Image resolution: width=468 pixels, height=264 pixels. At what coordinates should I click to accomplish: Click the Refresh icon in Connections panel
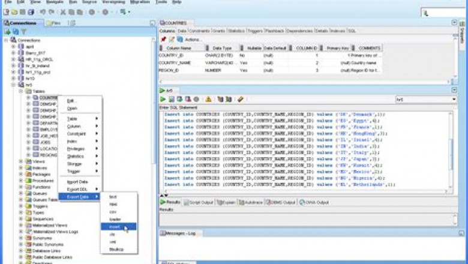[x=16, y=32]
